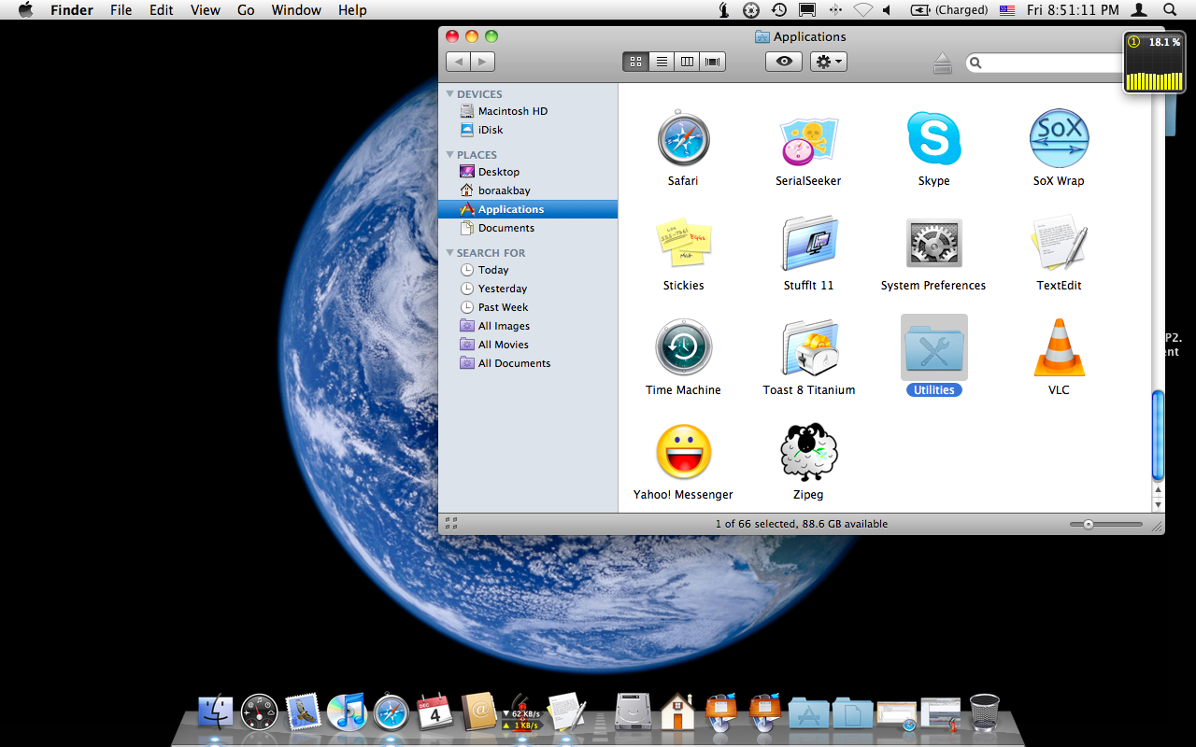Viewport: 1196px width, 747px height.
Task: Open the Documents stack in the Dock
Action: click(x=852, y=712)
